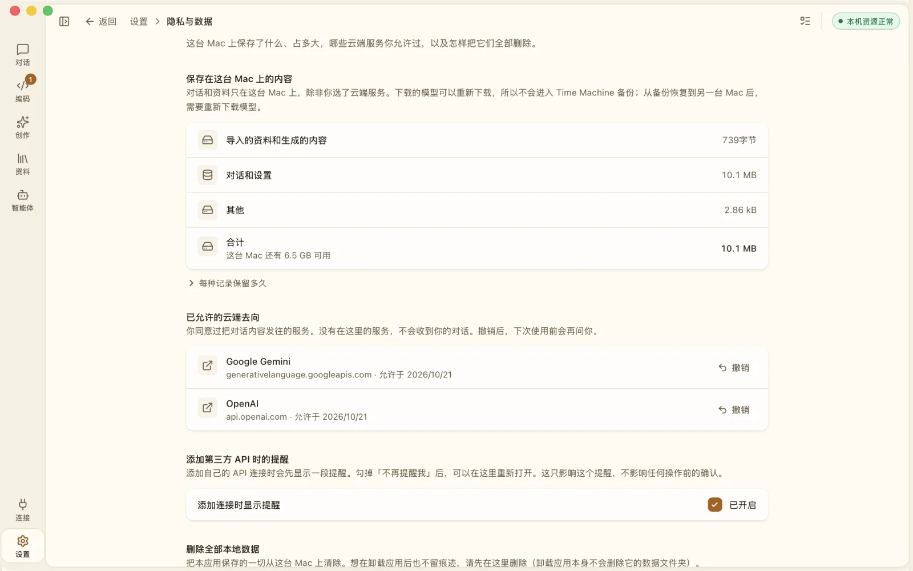Open the OpenAI external link icon
Image resolution: width=913 pixels, height=571 pixels.
[x=208, y=407]
